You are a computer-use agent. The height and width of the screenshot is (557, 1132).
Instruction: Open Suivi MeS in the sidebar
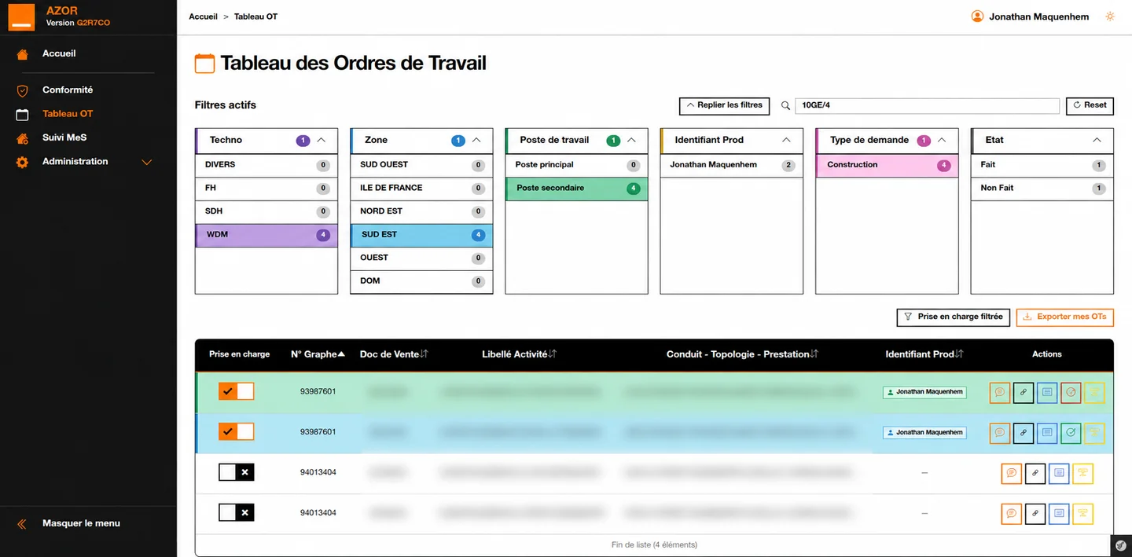[64, 137]
